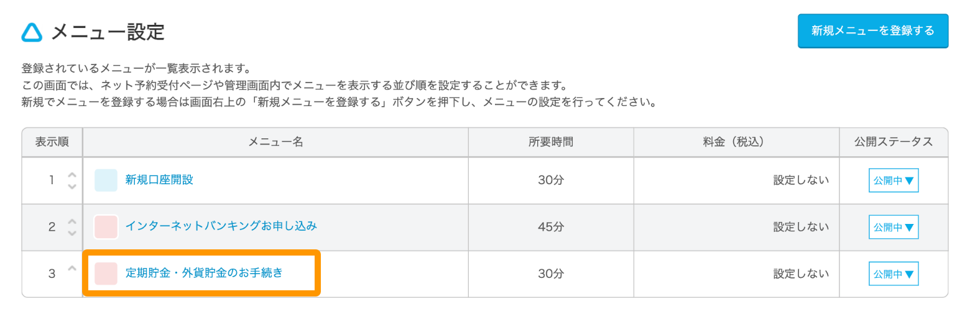Click the pink swatch for インターネットバンキングお申し込み
970x330 pixels.
click(x=106, y=227)
